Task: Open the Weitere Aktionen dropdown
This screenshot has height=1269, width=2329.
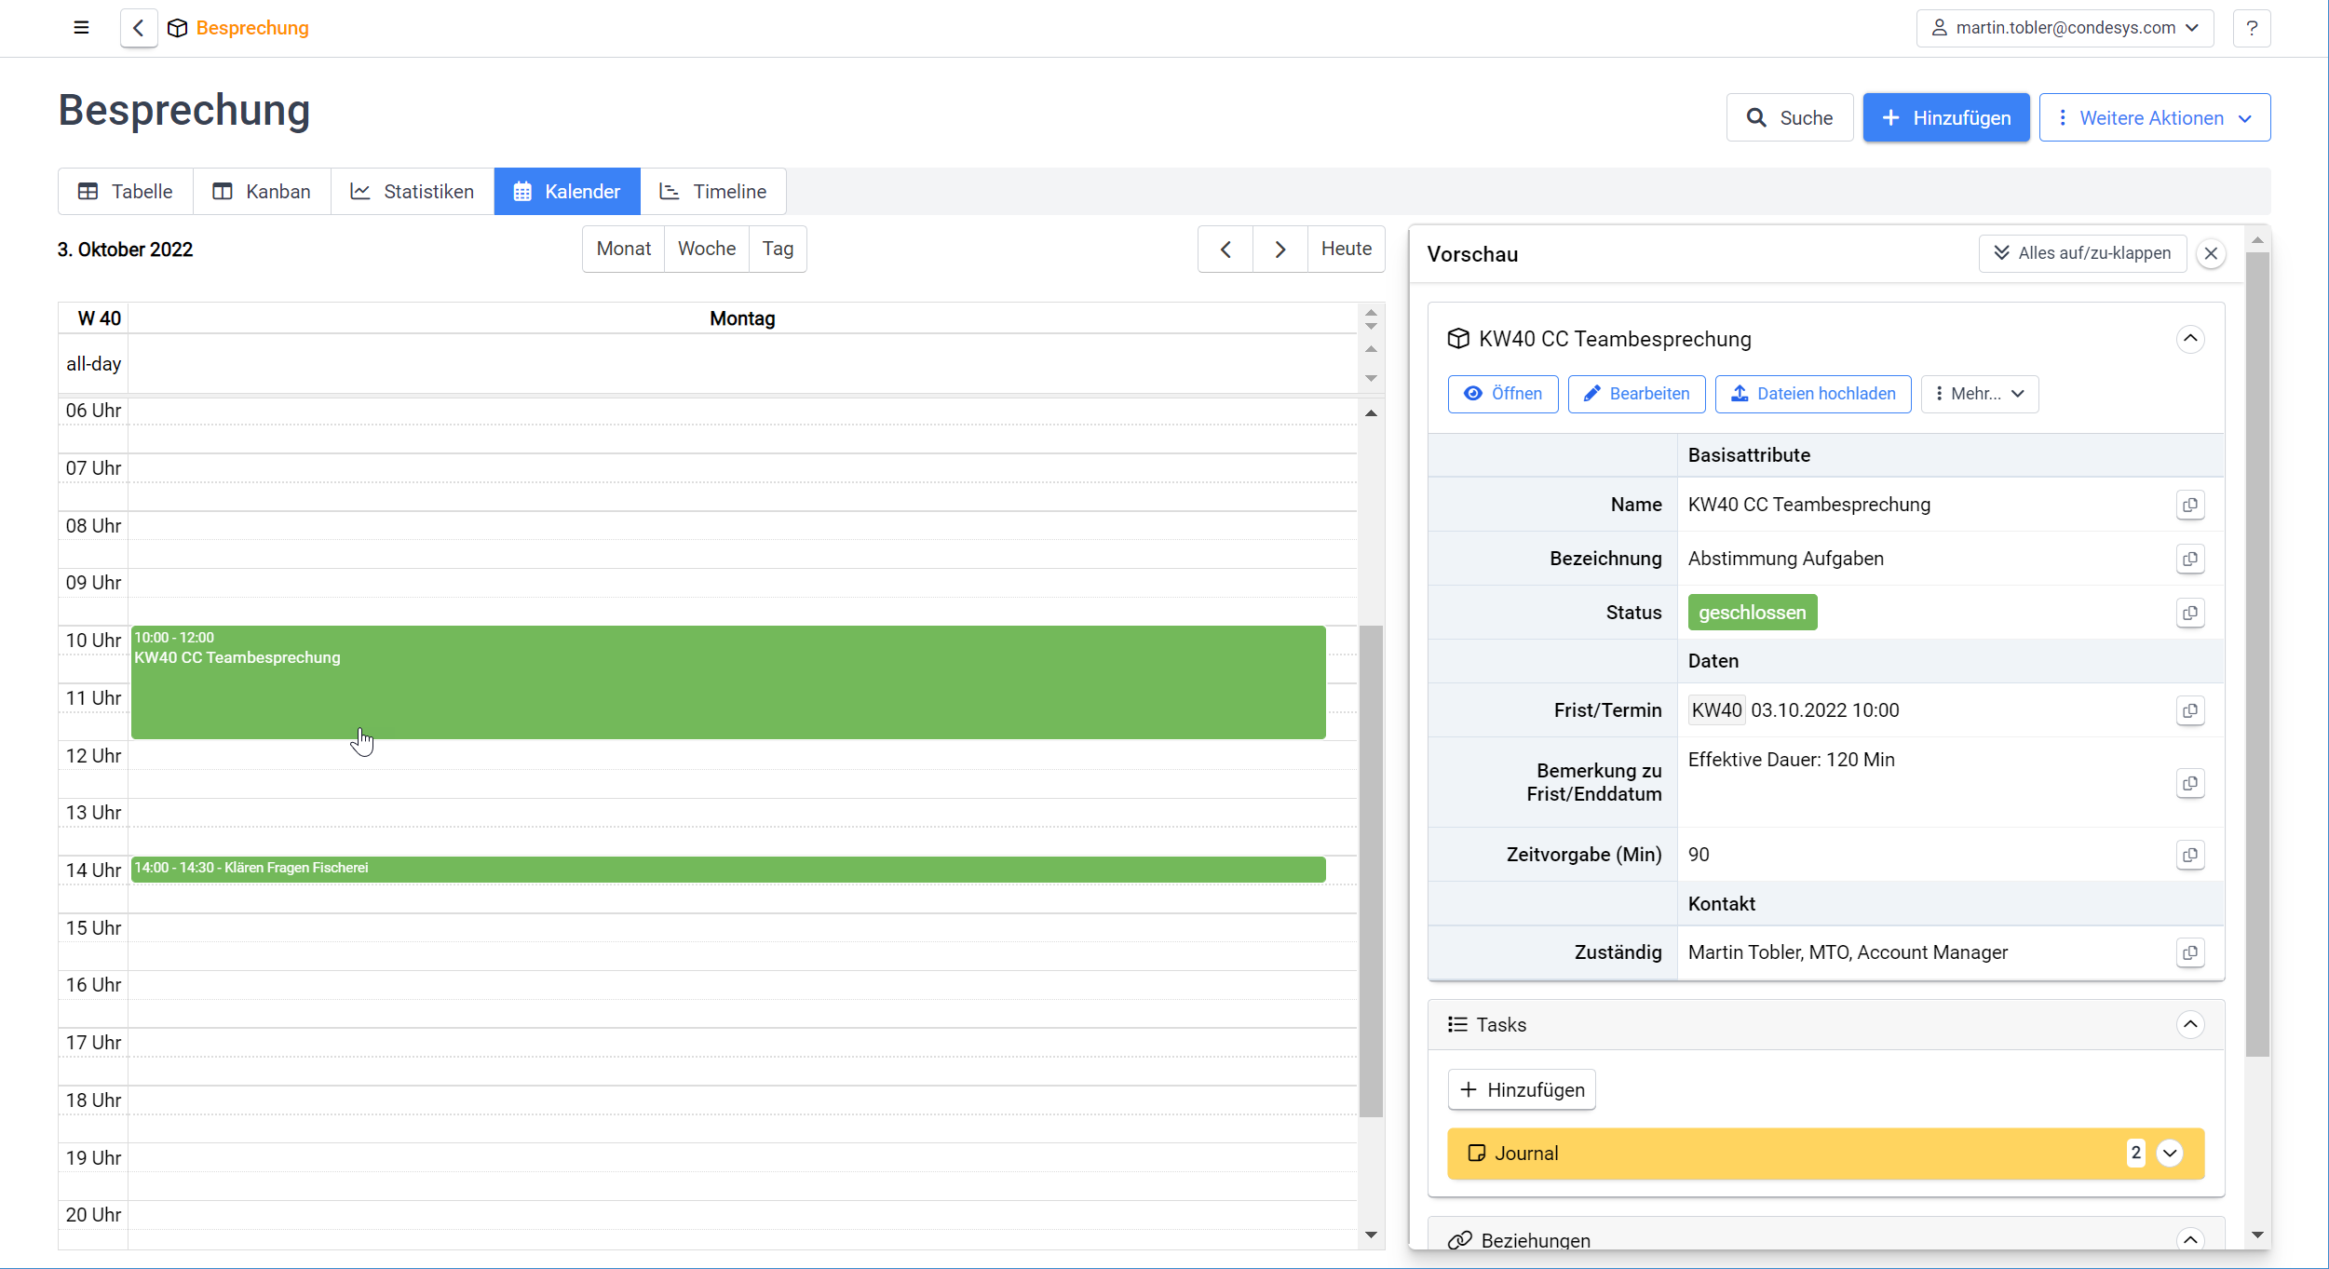Action: coord(2154,117)
